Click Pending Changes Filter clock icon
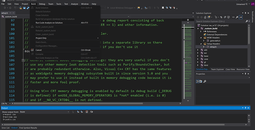Image resolution: width=255 pixels, height=130 pixels. pos(216,17)
